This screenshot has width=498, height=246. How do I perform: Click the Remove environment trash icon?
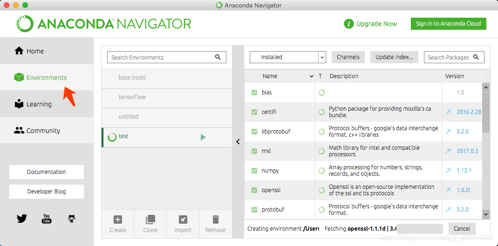pos(216,219)
